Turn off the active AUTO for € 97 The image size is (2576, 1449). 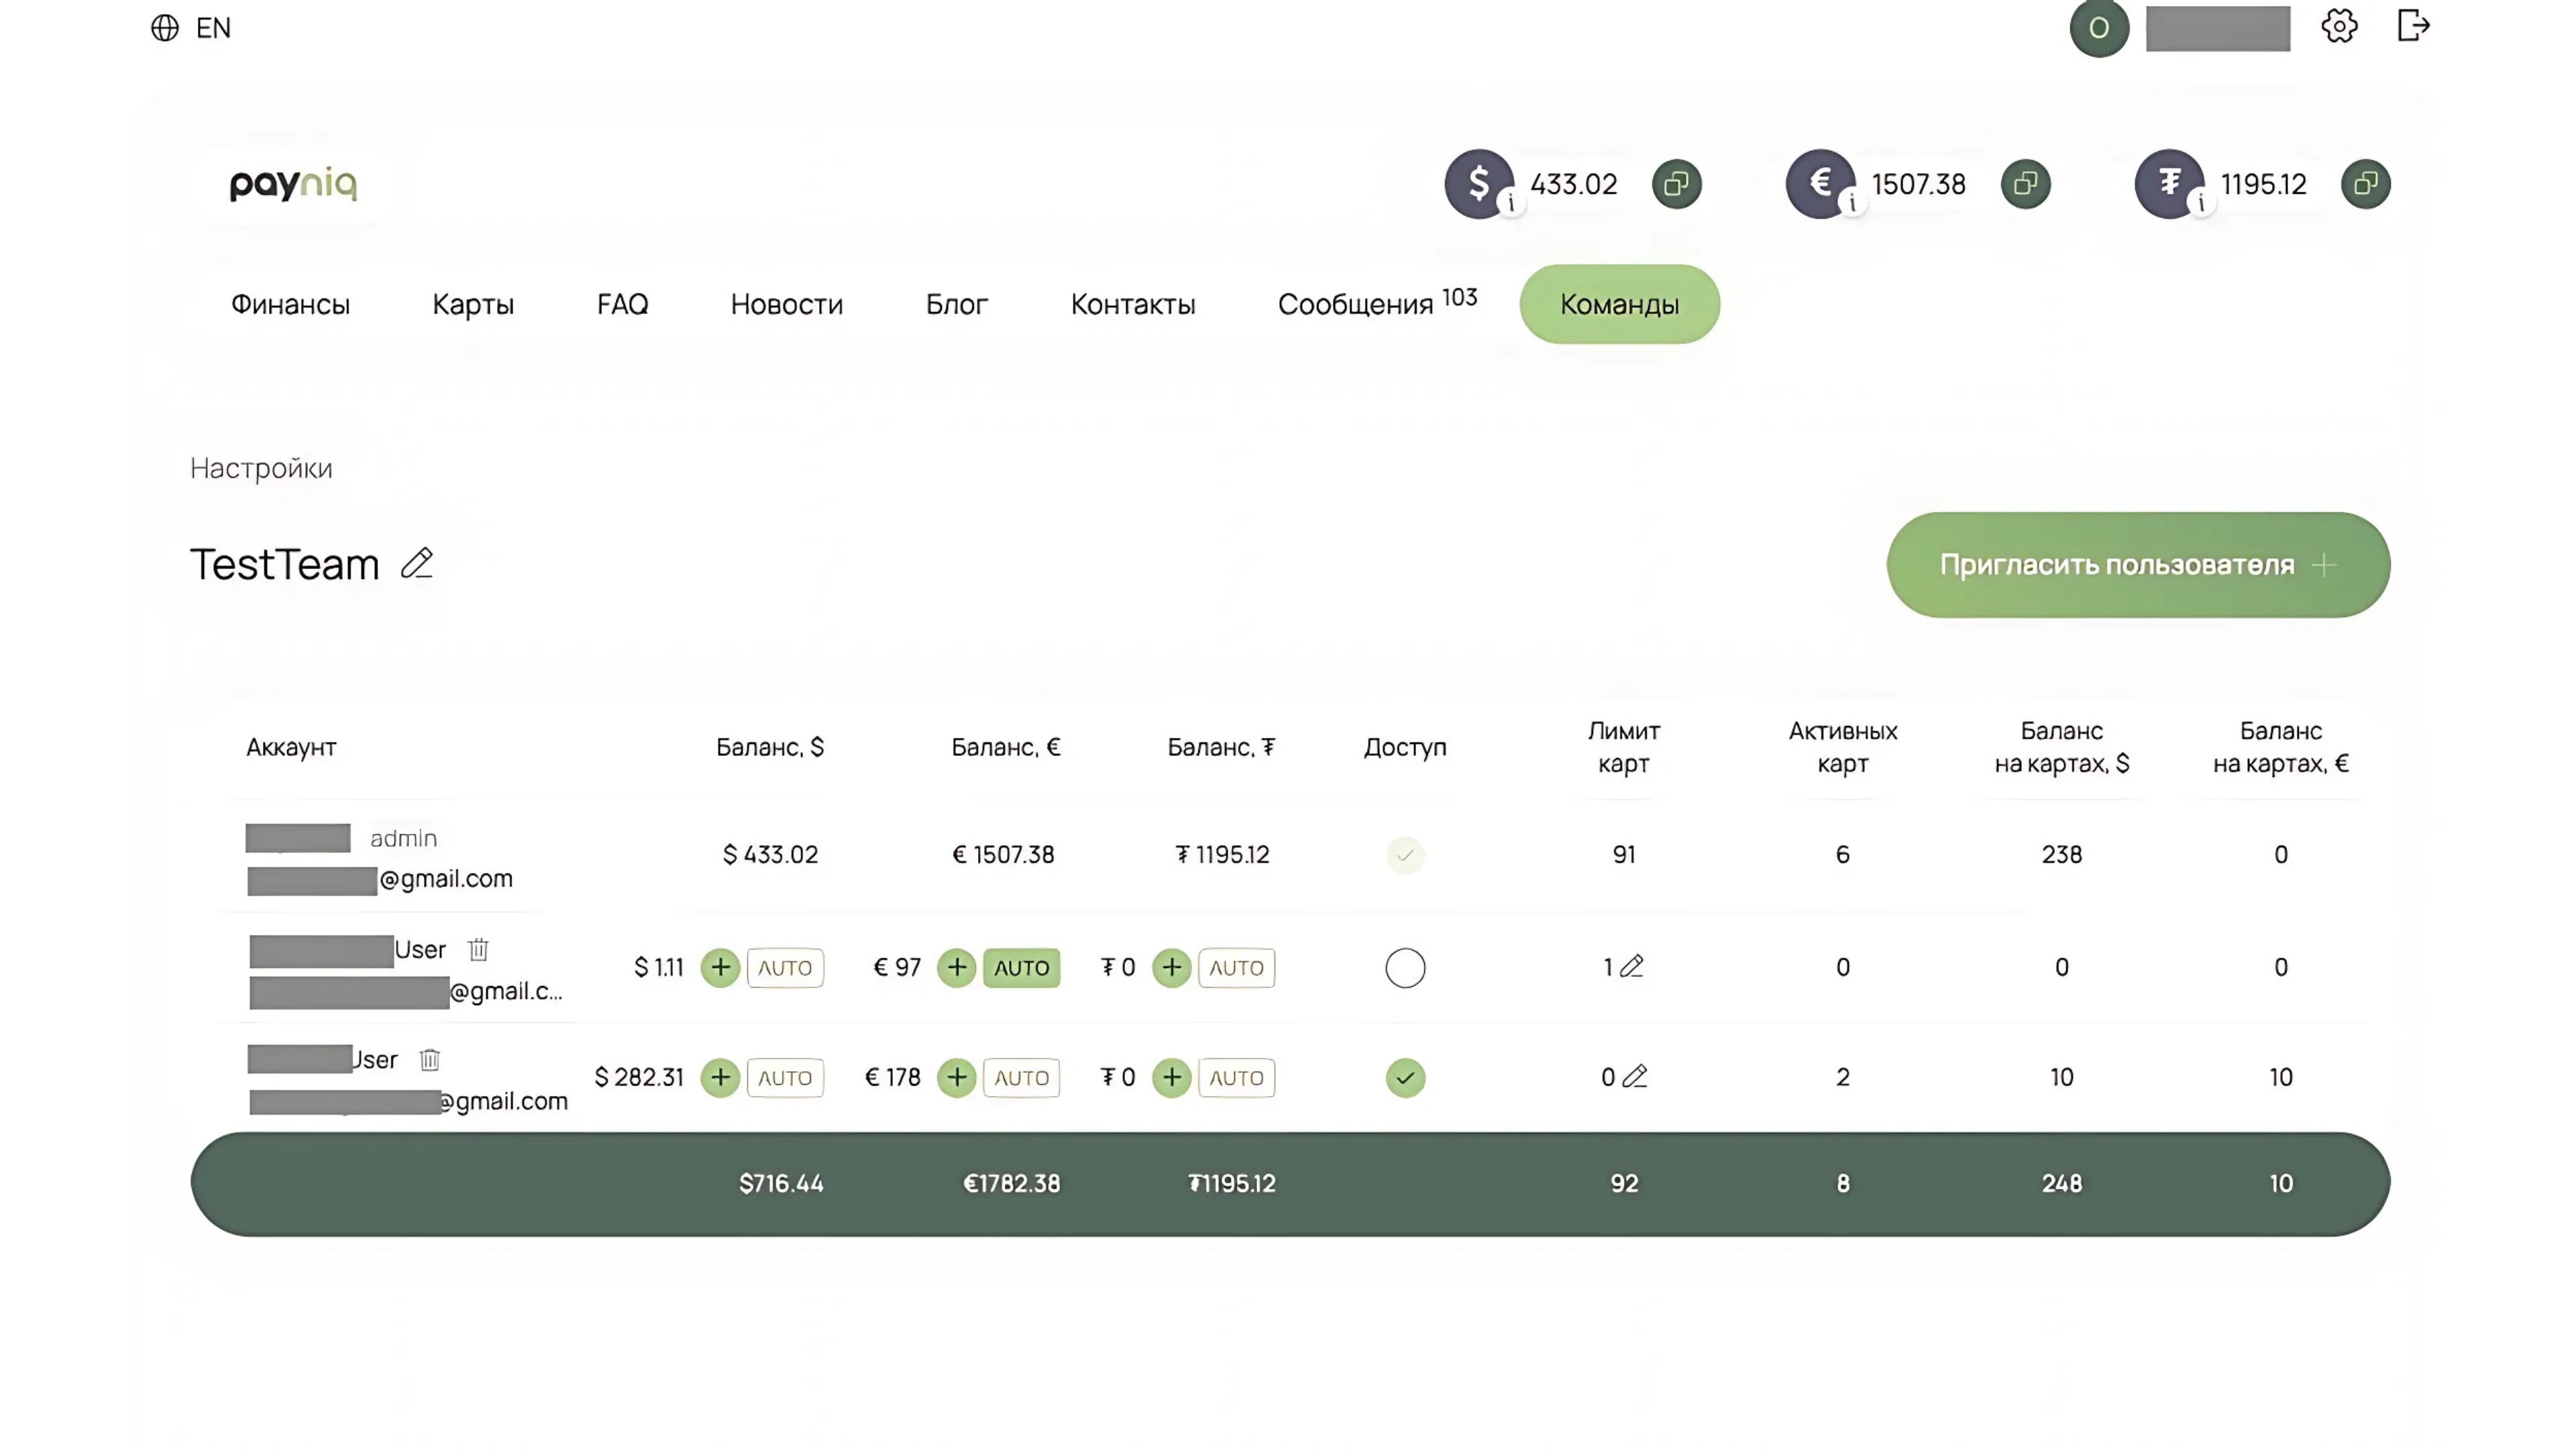1021,968
